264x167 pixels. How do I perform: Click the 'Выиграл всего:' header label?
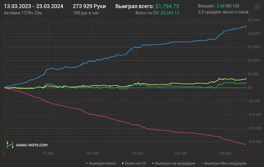click(135, 6)
